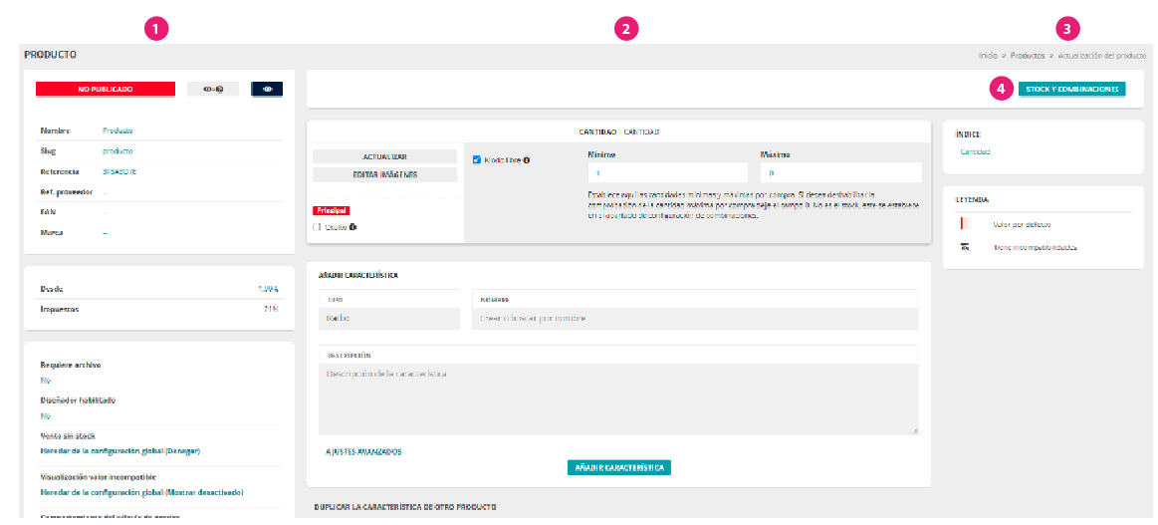Click the incompatibilities icon in Leyenda
The width and height of the screenshot is (1158, 525).
click(x=965, y=247)
